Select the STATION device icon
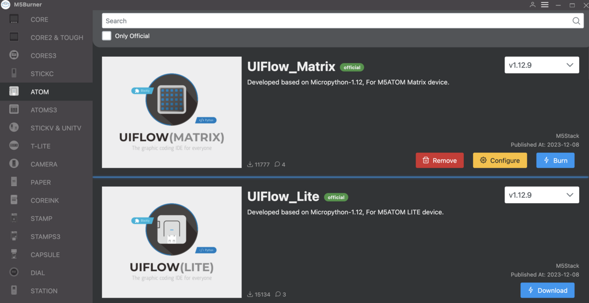This screenshot has width=589, height=303. point(14,291)
